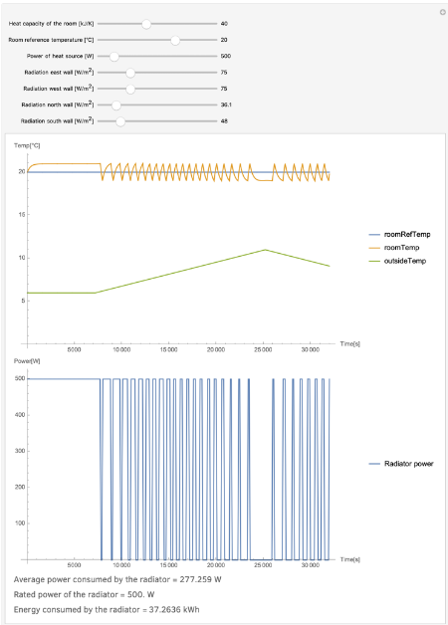Click the north wall radiation value 36.1
Image resolution: width=448 pixels, height=625 pixels.
coord(226,104)
